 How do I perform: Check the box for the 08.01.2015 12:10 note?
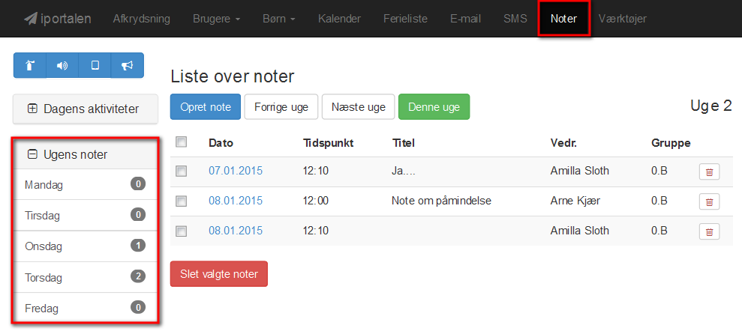182,231
